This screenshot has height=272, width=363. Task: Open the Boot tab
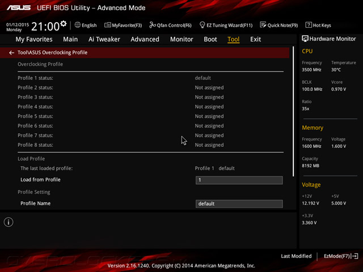pos(210,39)
